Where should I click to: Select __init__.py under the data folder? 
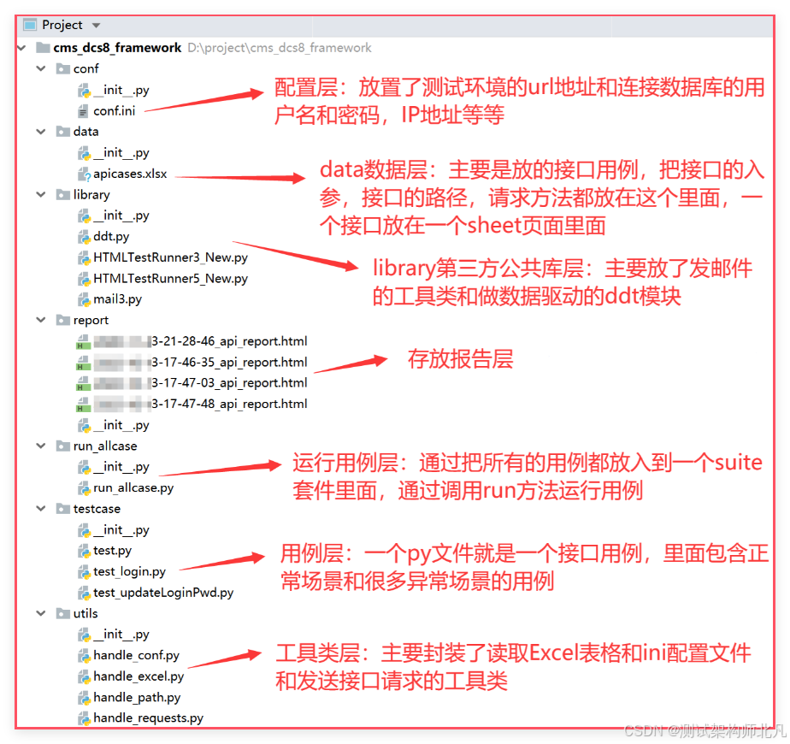coord(121,153)
